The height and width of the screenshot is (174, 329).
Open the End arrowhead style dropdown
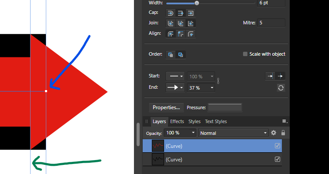pos(175,87)
